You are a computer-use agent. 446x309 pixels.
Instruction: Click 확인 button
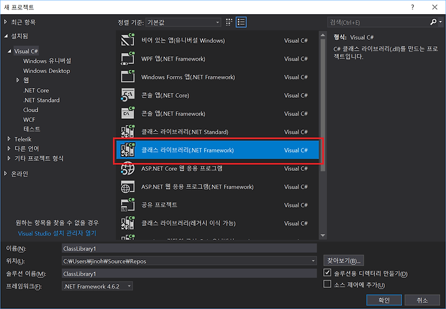point(384,300)
